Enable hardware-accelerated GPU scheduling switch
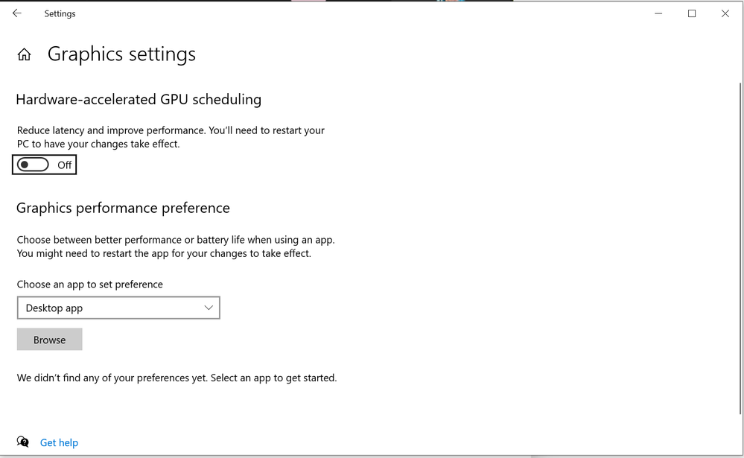This screenshot has height=458, width=744. (x=33, y=165)
